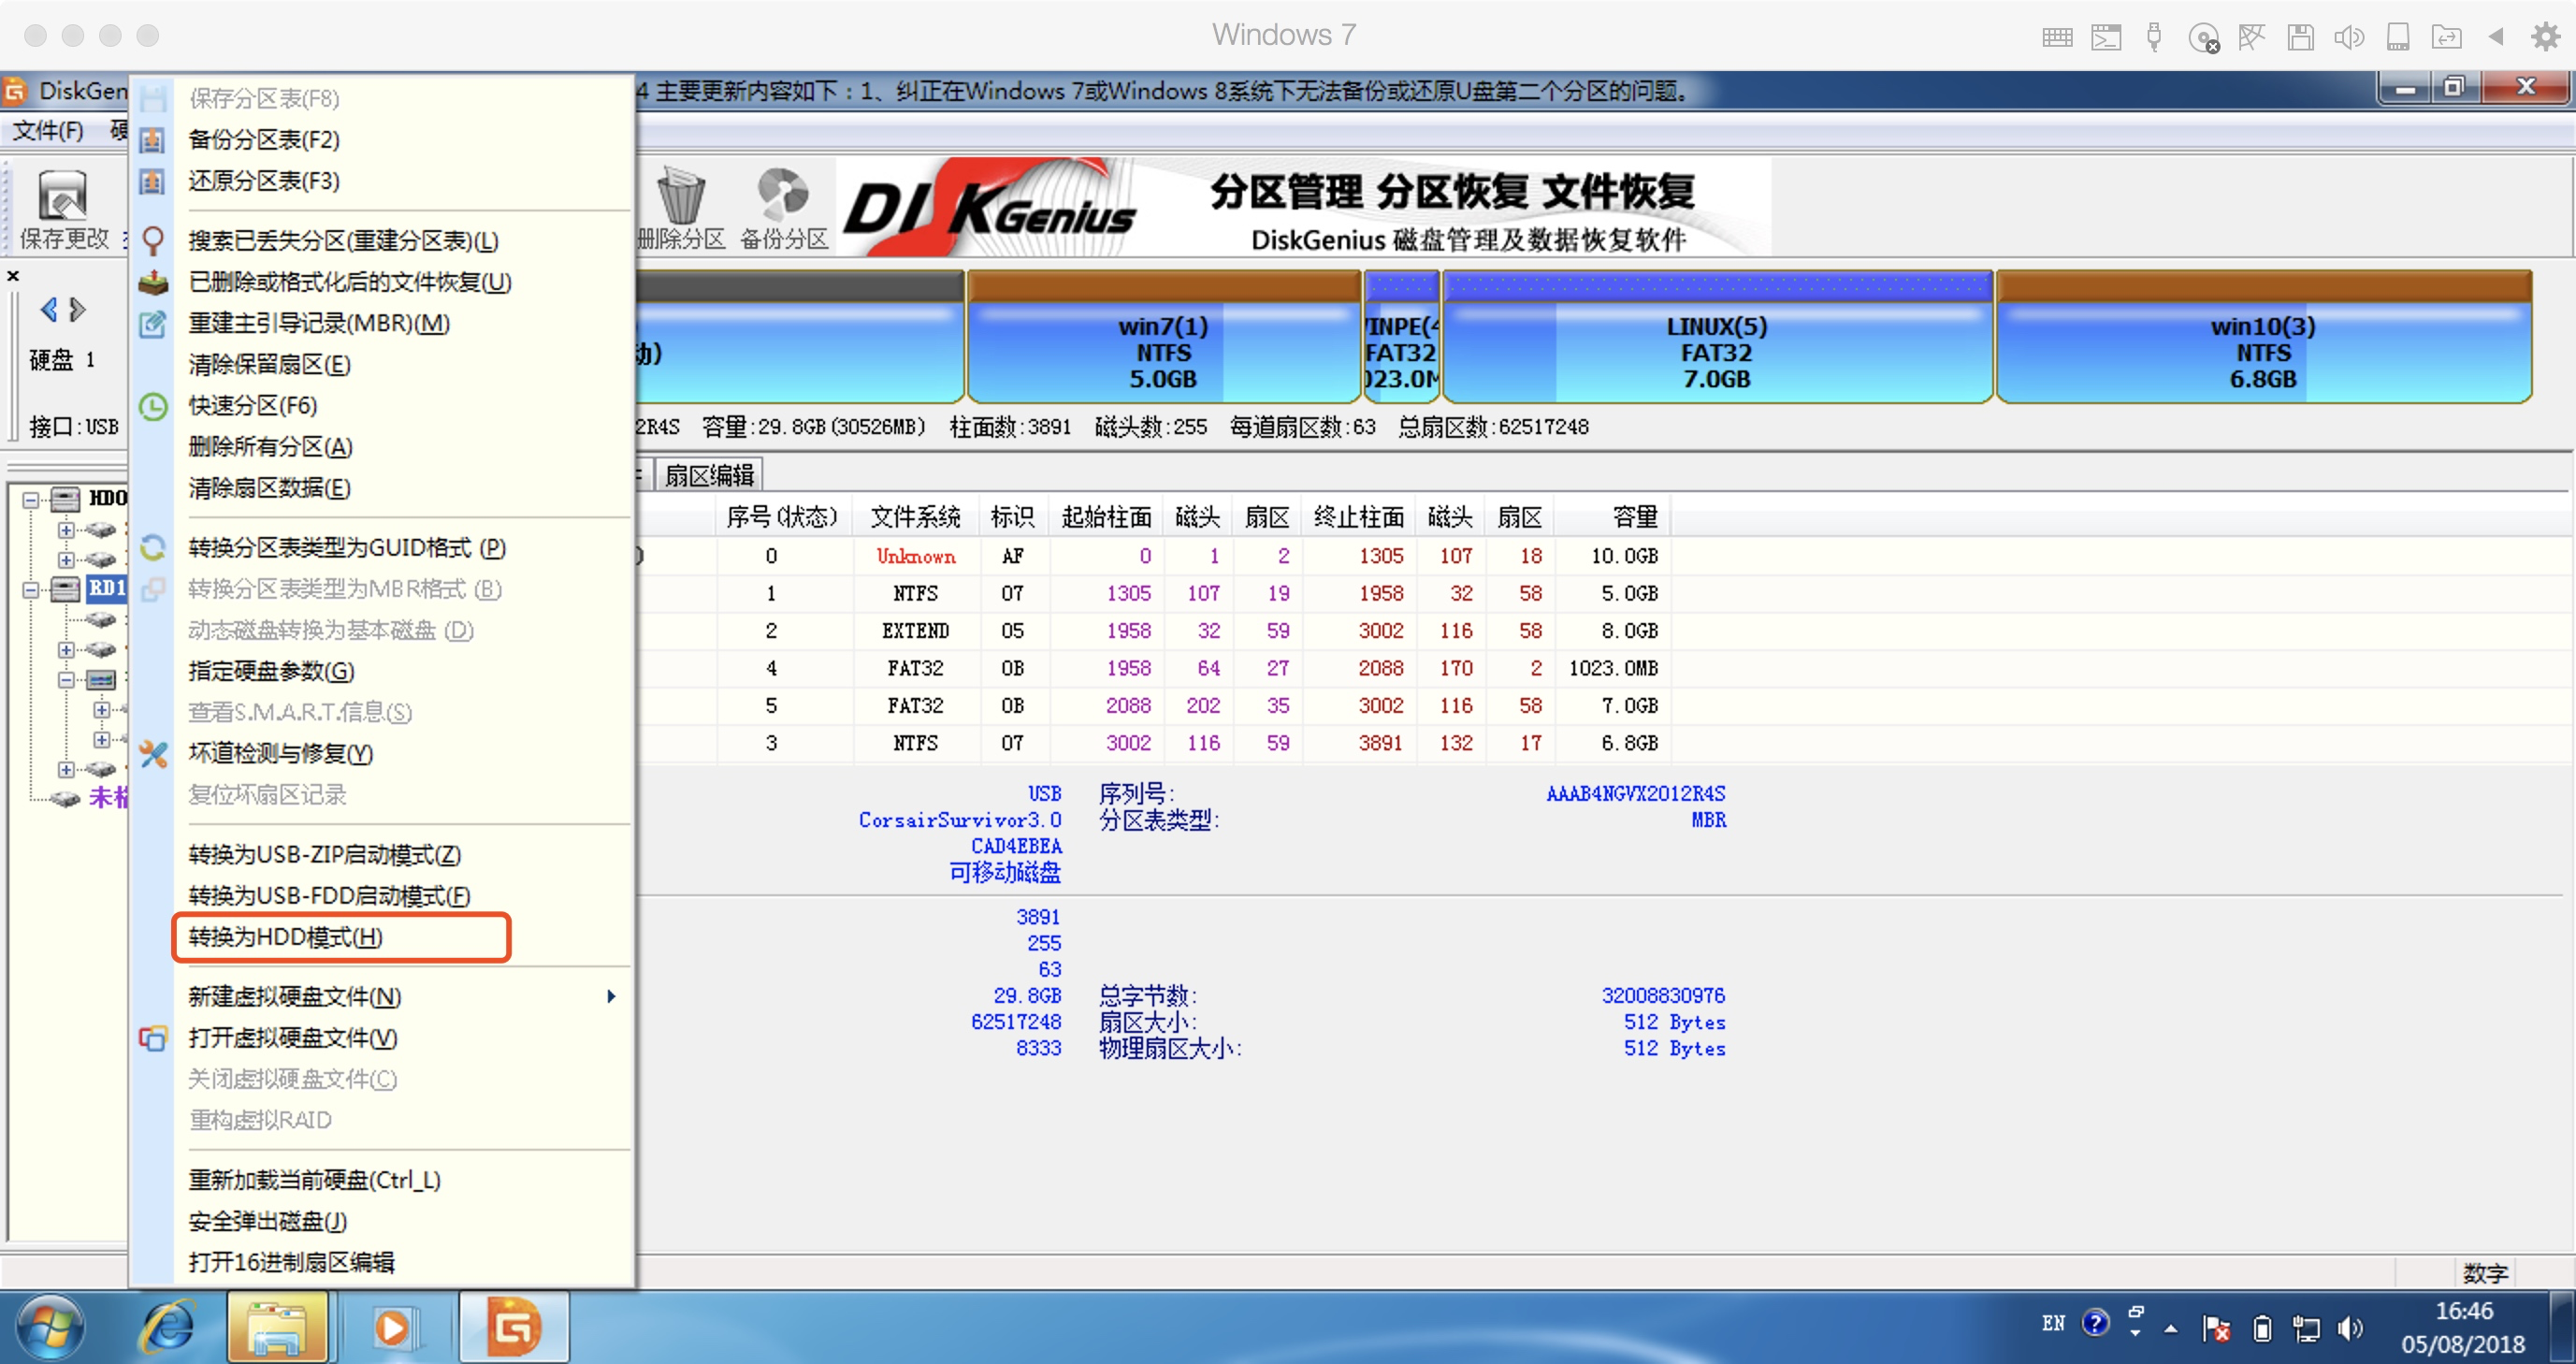Click the 删除分区 trash can toolbar icon
The height and width of the screenshot is (1364, 2576).
[681, 196]
